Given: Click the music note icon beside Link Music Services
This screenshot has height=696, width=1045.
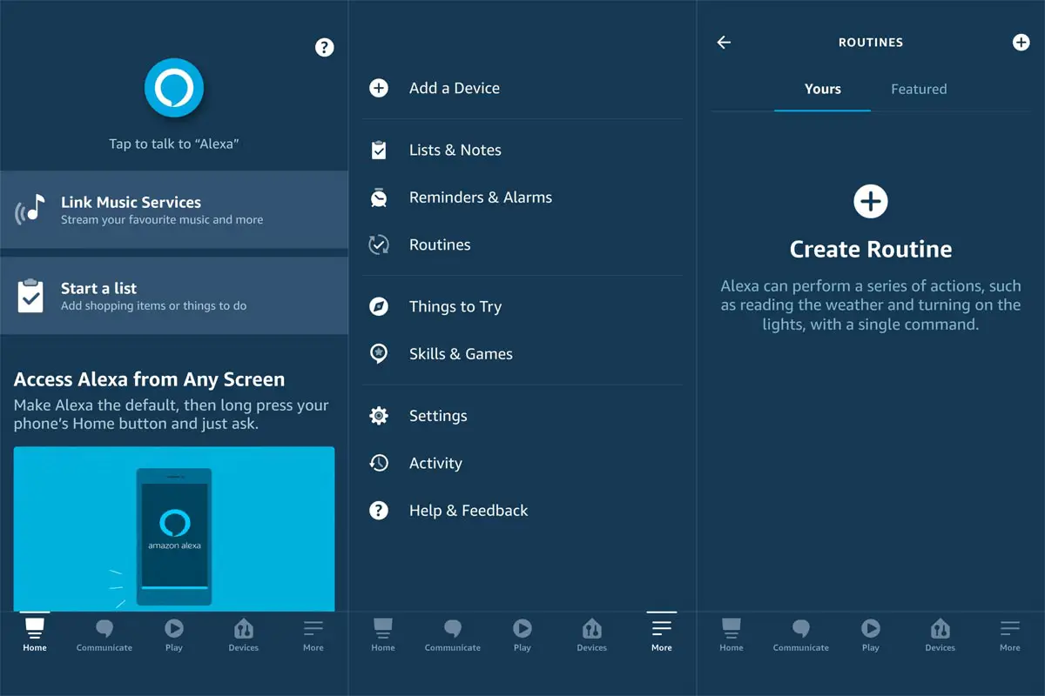Looking at the screenshot, I should pos(30,210).
